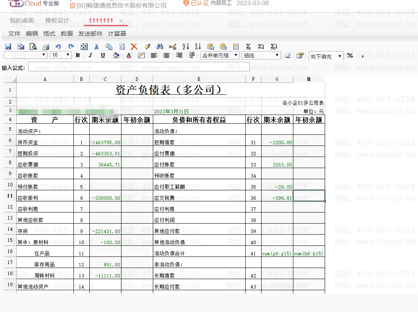Click the sigma sum-down icon
Viewport: 418px width, 312px height.
pos(274,47)
